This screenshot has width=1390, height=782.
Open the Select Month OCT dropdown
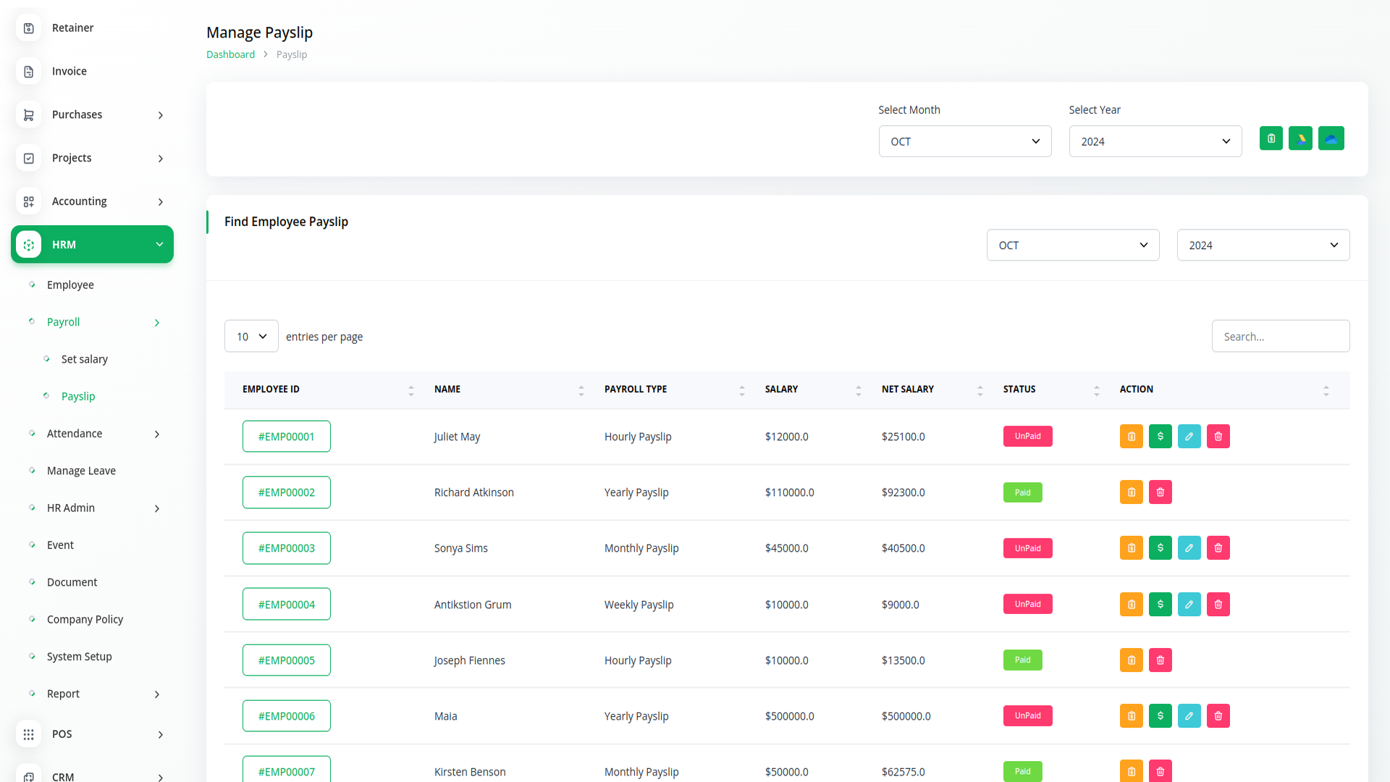point(965,141)
